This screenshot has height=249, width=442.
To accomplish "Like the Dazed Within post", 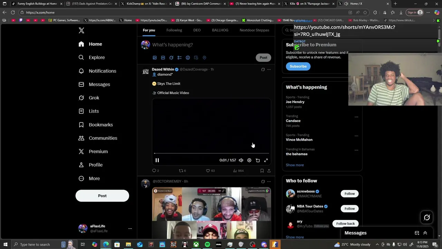I will [x=210, y=171].
